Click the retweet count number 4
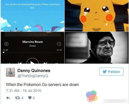The image size is (129, 104). pyautogui.click(x=22, y=98)
